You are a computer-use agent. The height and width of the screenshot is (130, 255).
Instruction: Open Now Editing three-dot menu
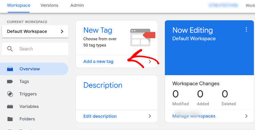coord(247,30)
